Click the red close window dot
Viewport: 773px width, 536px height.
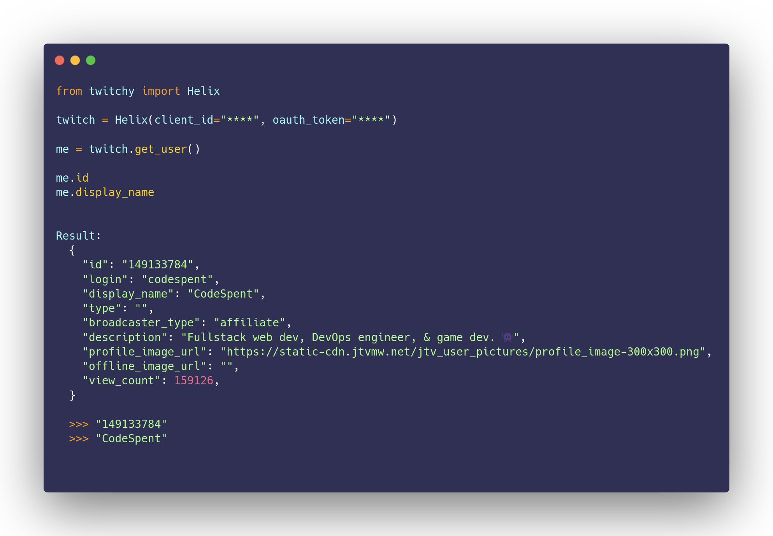pyautogui.click(x=60, y=60)
